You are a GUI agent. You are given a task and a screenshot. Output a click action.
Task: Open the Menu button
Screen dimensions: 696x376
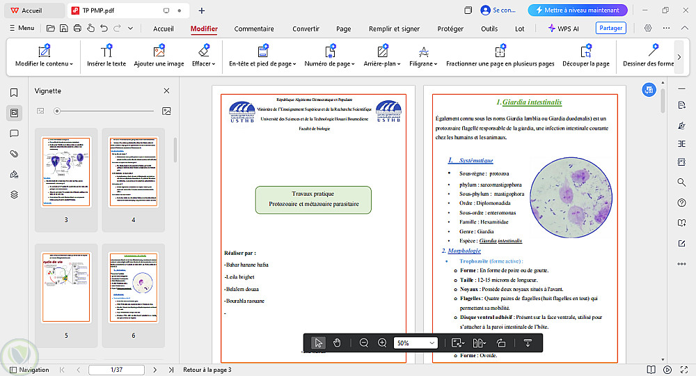[22, 28]
